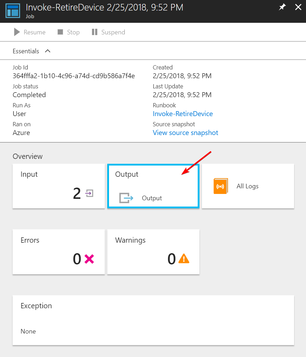Open View source snapshot link
Viewport: 306px width, 357px height.
[185, 133]
